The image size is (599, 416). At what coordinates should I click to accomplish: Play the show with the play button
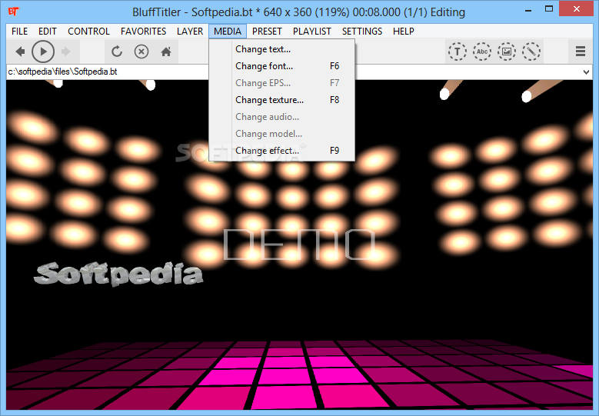[43, 52]
